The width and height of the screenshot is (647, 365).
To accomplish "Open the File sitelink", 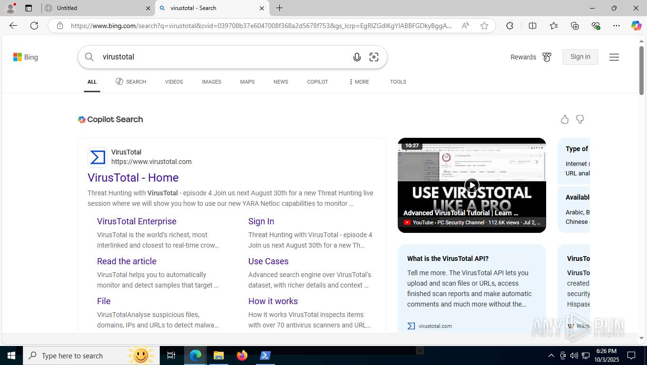I will click(x=104, y=301).
